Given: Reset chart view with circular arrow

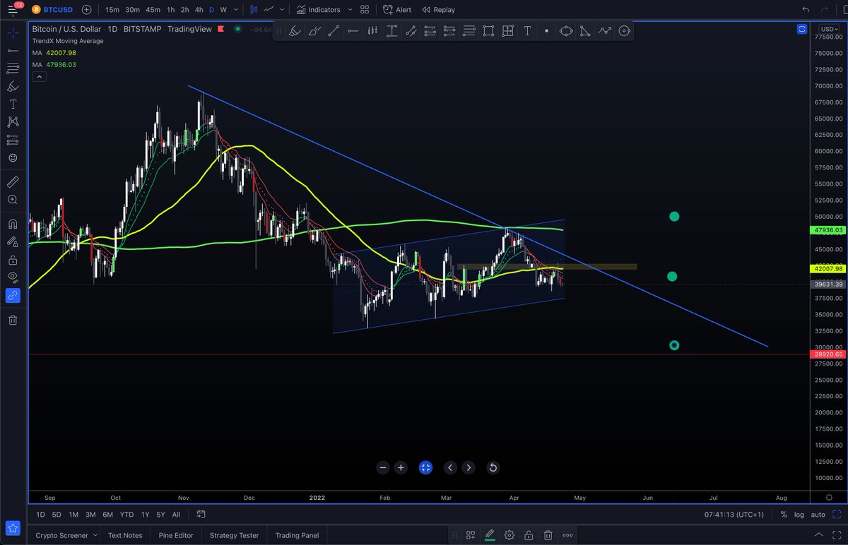Looking at the screenshot, I should pyautogui.click(x=493, y=467).
